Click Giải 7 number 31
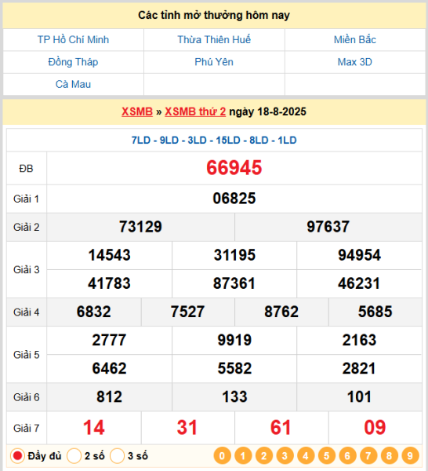Screen dimensions: 428x471 click(x=187, y=428)
